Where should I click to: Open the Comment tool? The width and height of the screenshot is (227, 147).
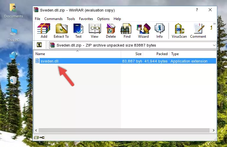pos(198,31)
